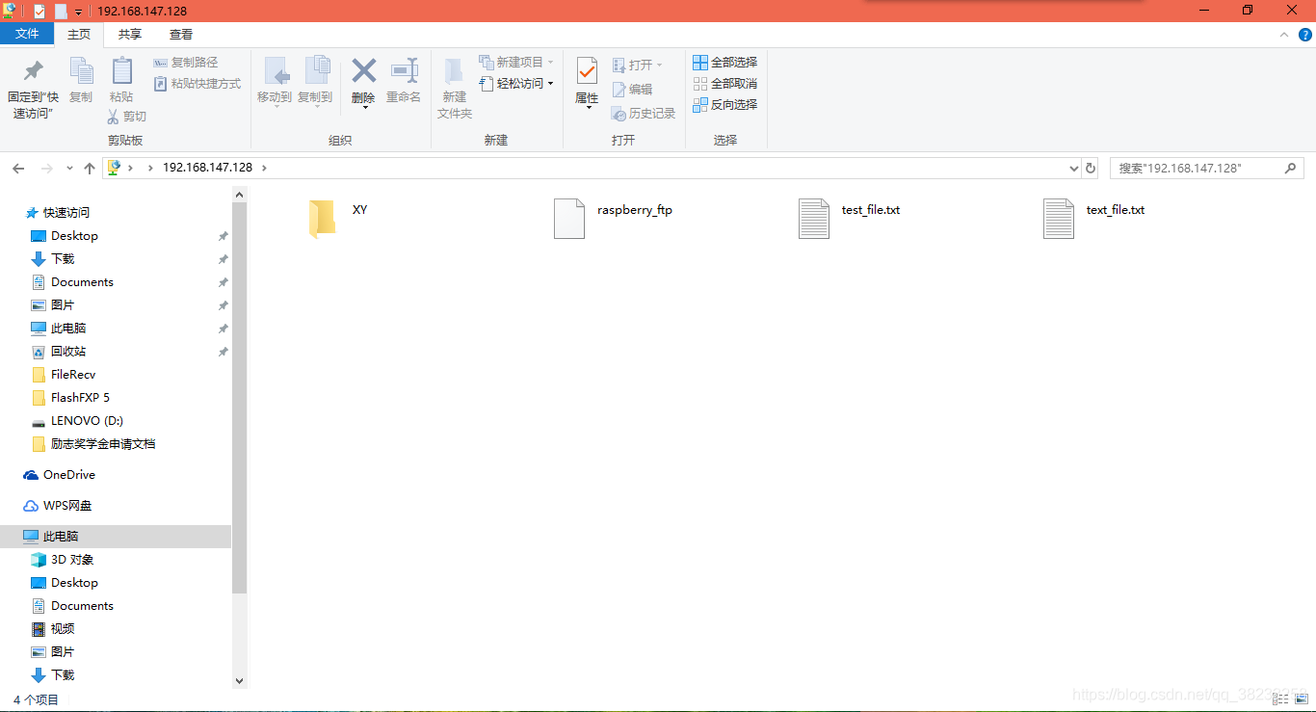Open the File (文件) tab

coord(27,34)
